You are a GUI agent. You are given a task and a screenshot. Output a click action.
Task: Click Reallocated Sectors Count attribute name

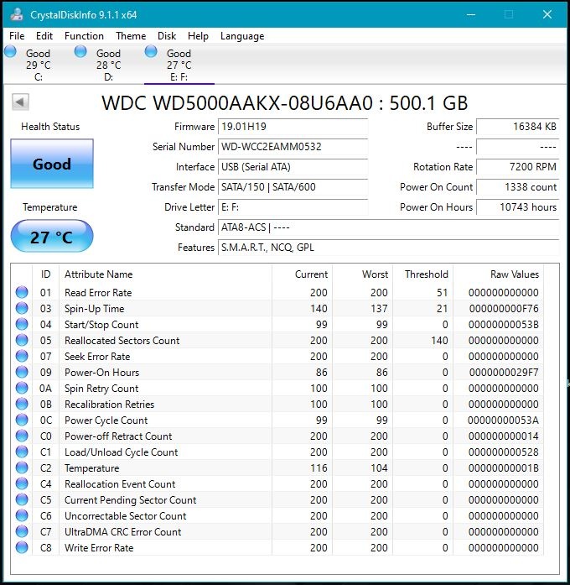pos(122,340)
